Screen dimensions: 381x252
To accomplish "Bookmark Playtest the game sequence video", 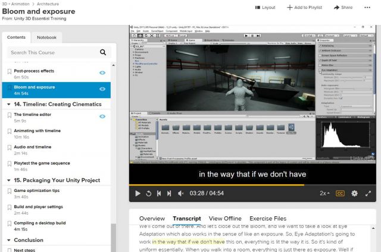I will (10, 163).
